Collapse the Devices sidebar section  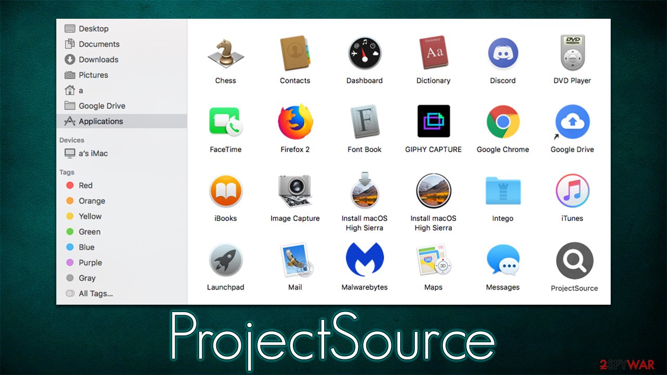pyautogui.click(x=71, y=140)
